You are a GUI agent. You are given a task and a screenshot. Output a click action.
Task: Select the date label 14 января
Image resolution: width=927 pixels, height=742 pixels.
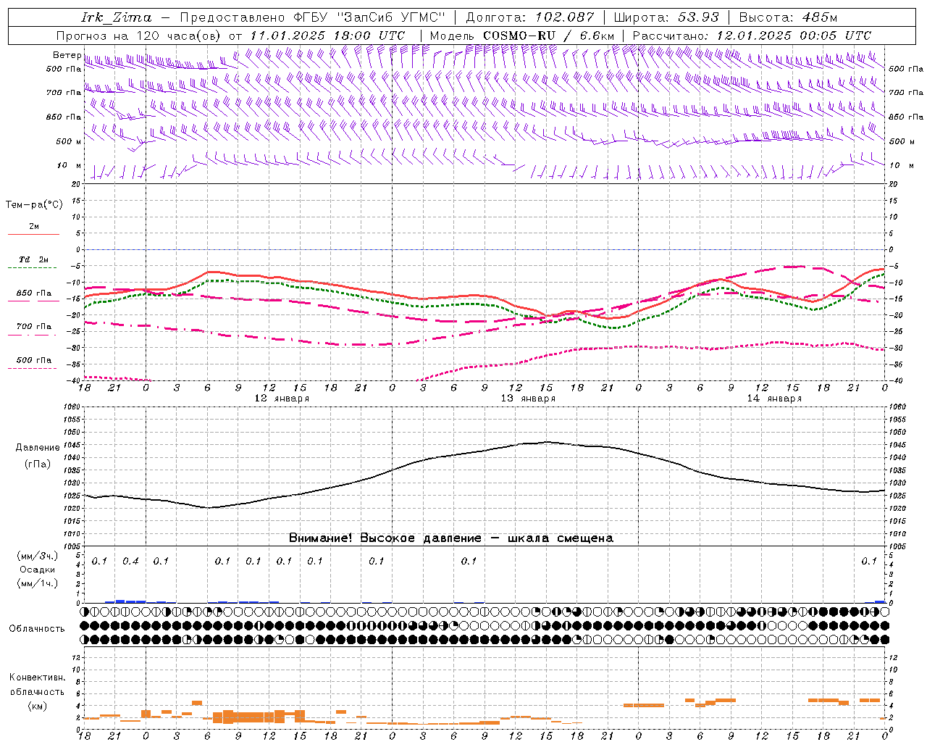(774, 399)
